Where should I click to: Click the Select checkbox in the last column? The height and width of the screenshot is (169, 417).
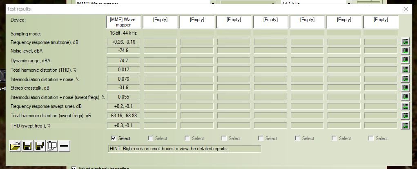pos(371,138)
